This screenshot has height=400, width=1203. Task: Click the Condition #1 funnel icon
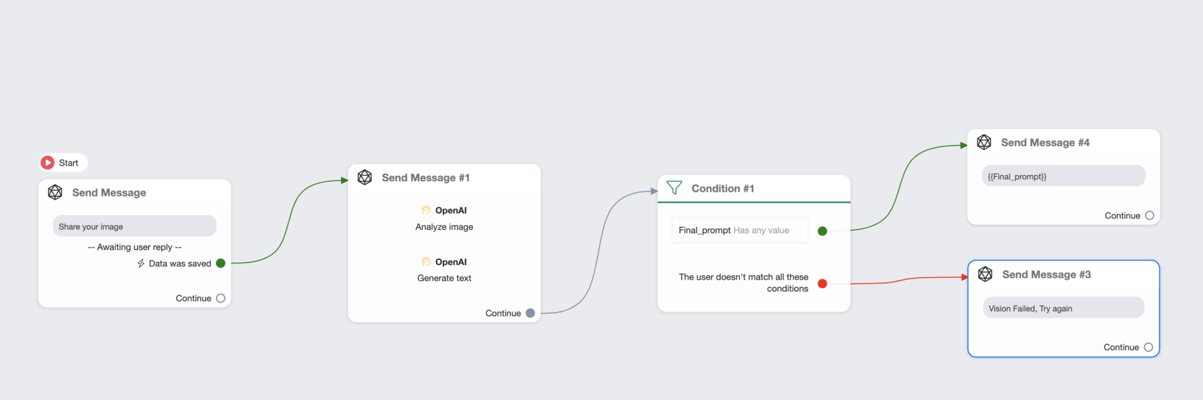[674, 188]
